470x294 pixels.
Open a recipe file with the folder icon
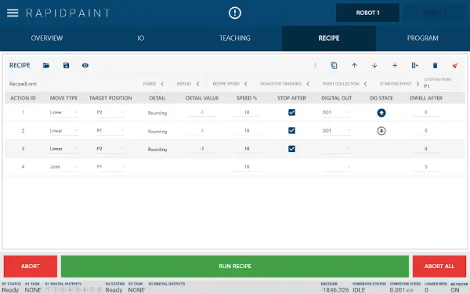point(46,65)
